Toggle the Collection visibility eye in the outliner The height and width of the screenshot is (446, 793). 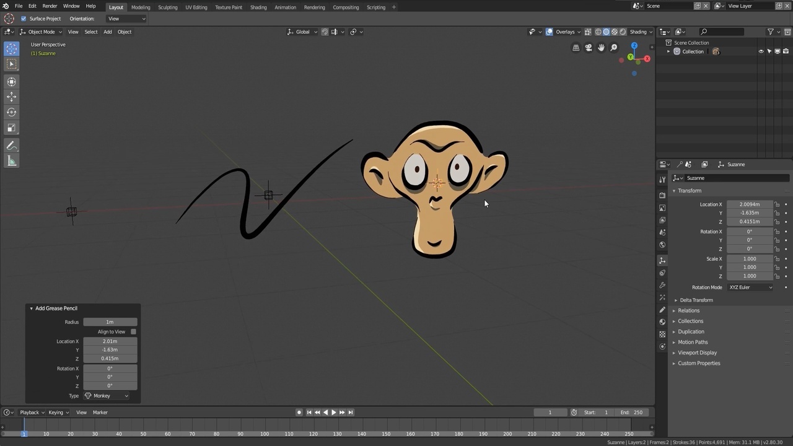tap(761, 51)
